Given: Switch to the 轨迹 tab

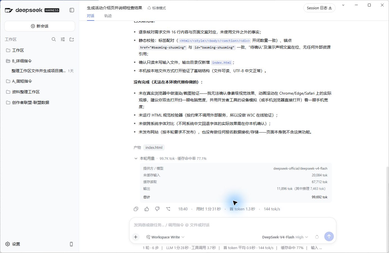Looking at the screenshot, I should pyautogui.click(x=108, y=16).
